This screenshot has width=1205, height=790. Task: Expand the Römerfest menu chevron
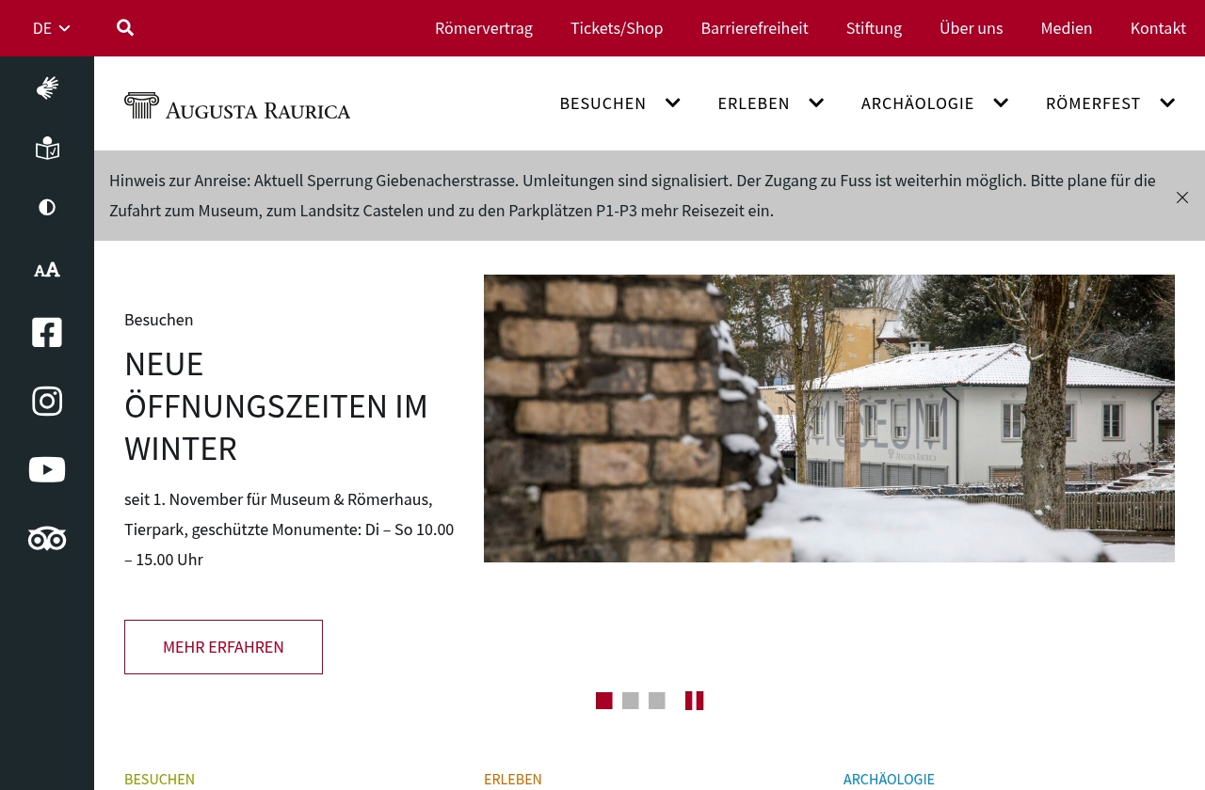tap(1167, 103)
